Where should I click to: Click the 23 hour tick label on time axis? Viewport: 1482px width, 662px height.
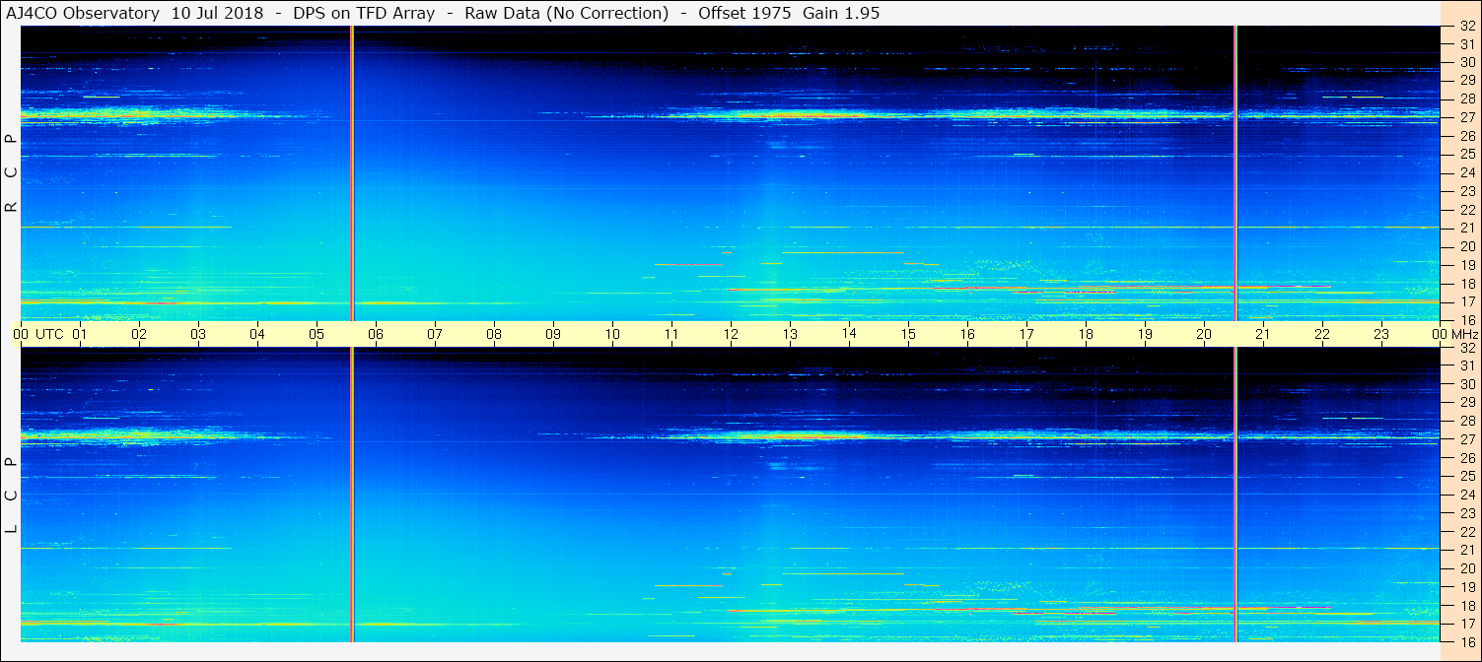point(1381,334)
